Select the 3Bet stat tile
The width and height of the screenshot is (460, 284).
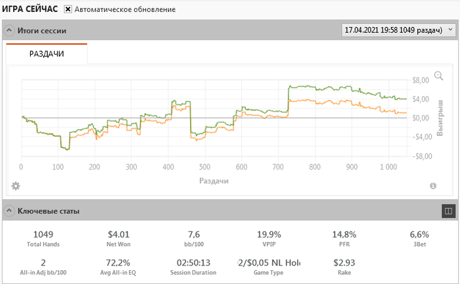point(419,238)
